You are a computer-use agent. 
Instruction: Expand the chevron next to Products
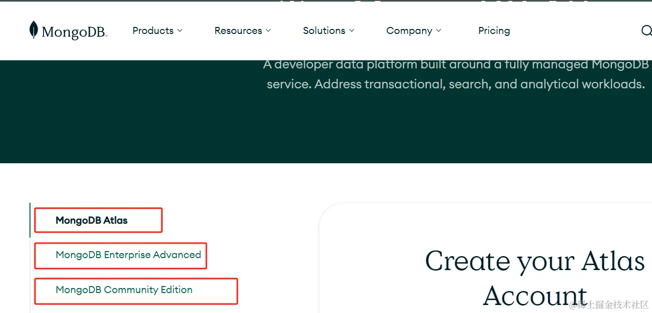(x=180, y=30)
